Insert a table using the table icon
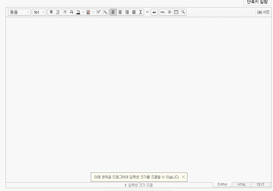Viewport: 273px width, 191px height. click(x=176, y=12)
